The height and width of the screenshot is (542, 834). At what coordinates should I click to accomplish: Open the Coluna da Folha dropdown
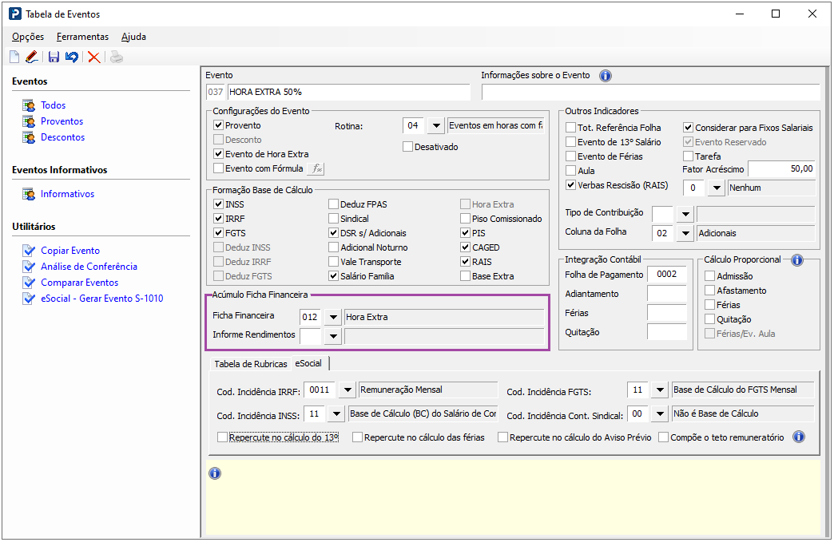[685, 233]
